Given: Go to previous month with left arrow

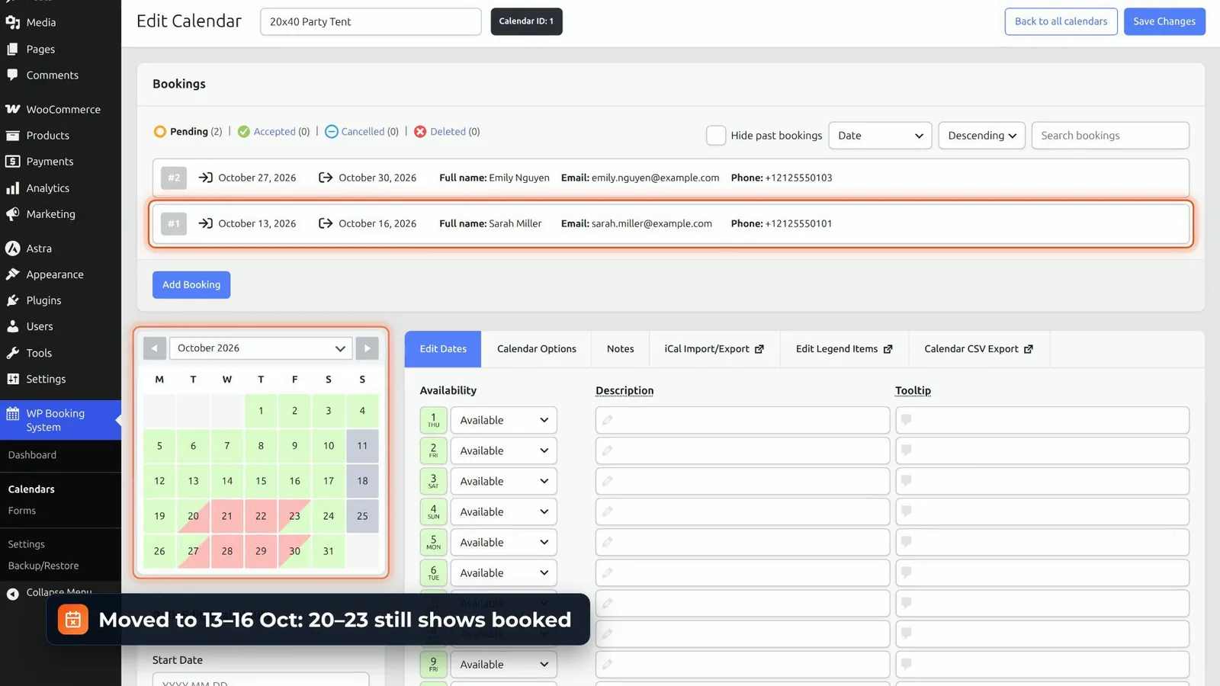Looking at the screenshot, I should click(155, 348).
